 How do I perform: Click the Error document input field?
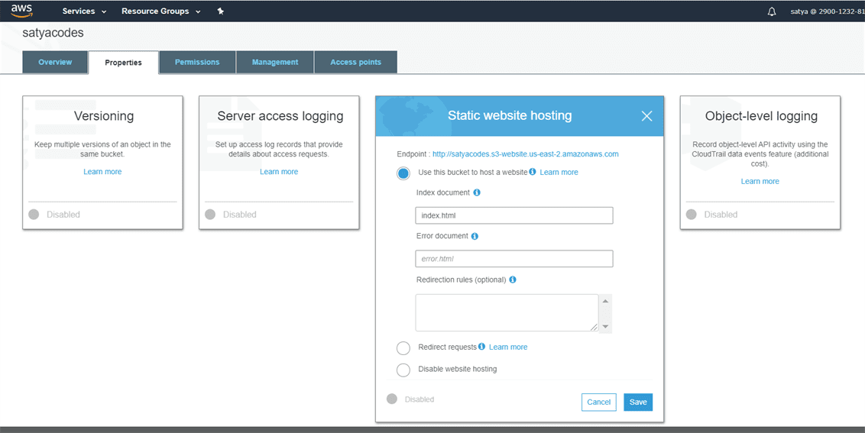click(x=513, y=259)
